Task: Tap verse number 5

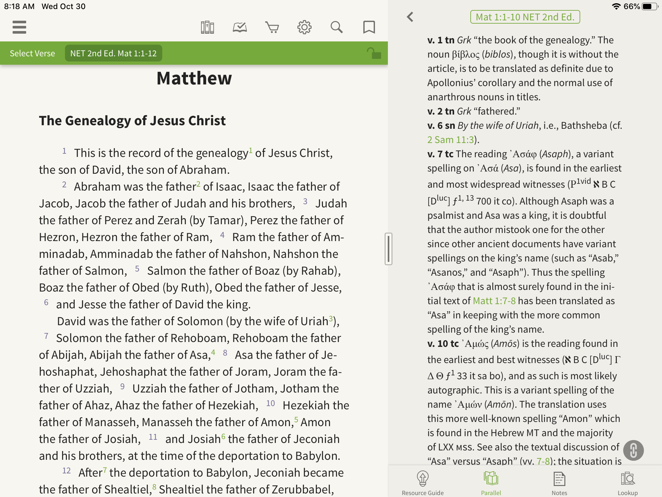Action: click(x=137, y=269)
